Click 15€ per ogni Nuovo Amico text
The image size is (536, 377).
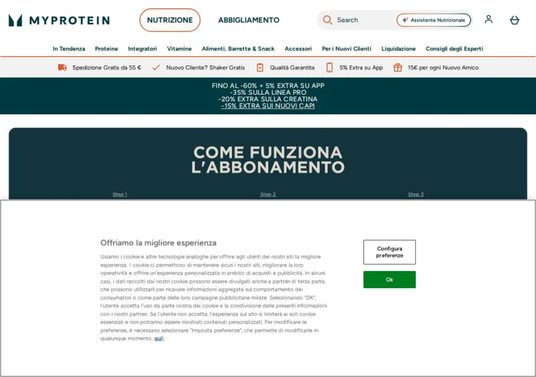tap(443, 67)
